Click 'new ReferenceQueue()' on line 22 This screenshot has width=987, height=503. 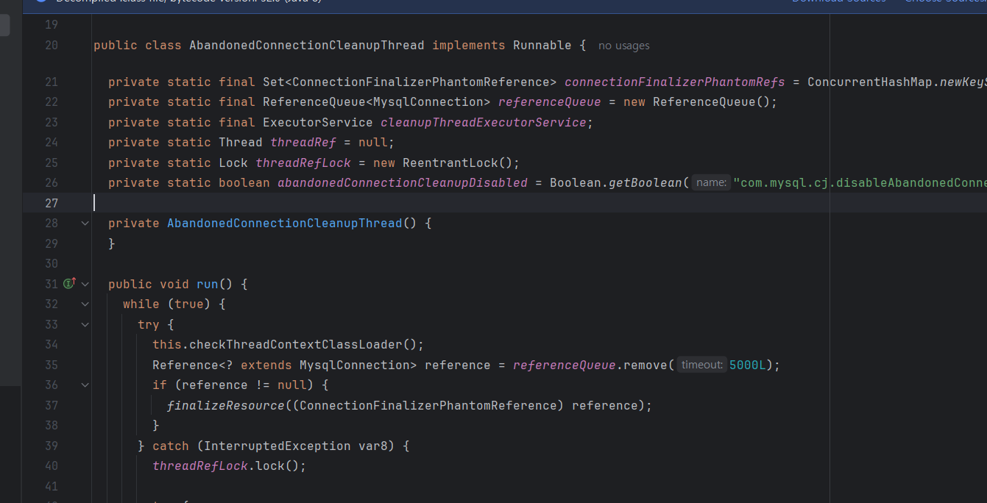(696, 102)
